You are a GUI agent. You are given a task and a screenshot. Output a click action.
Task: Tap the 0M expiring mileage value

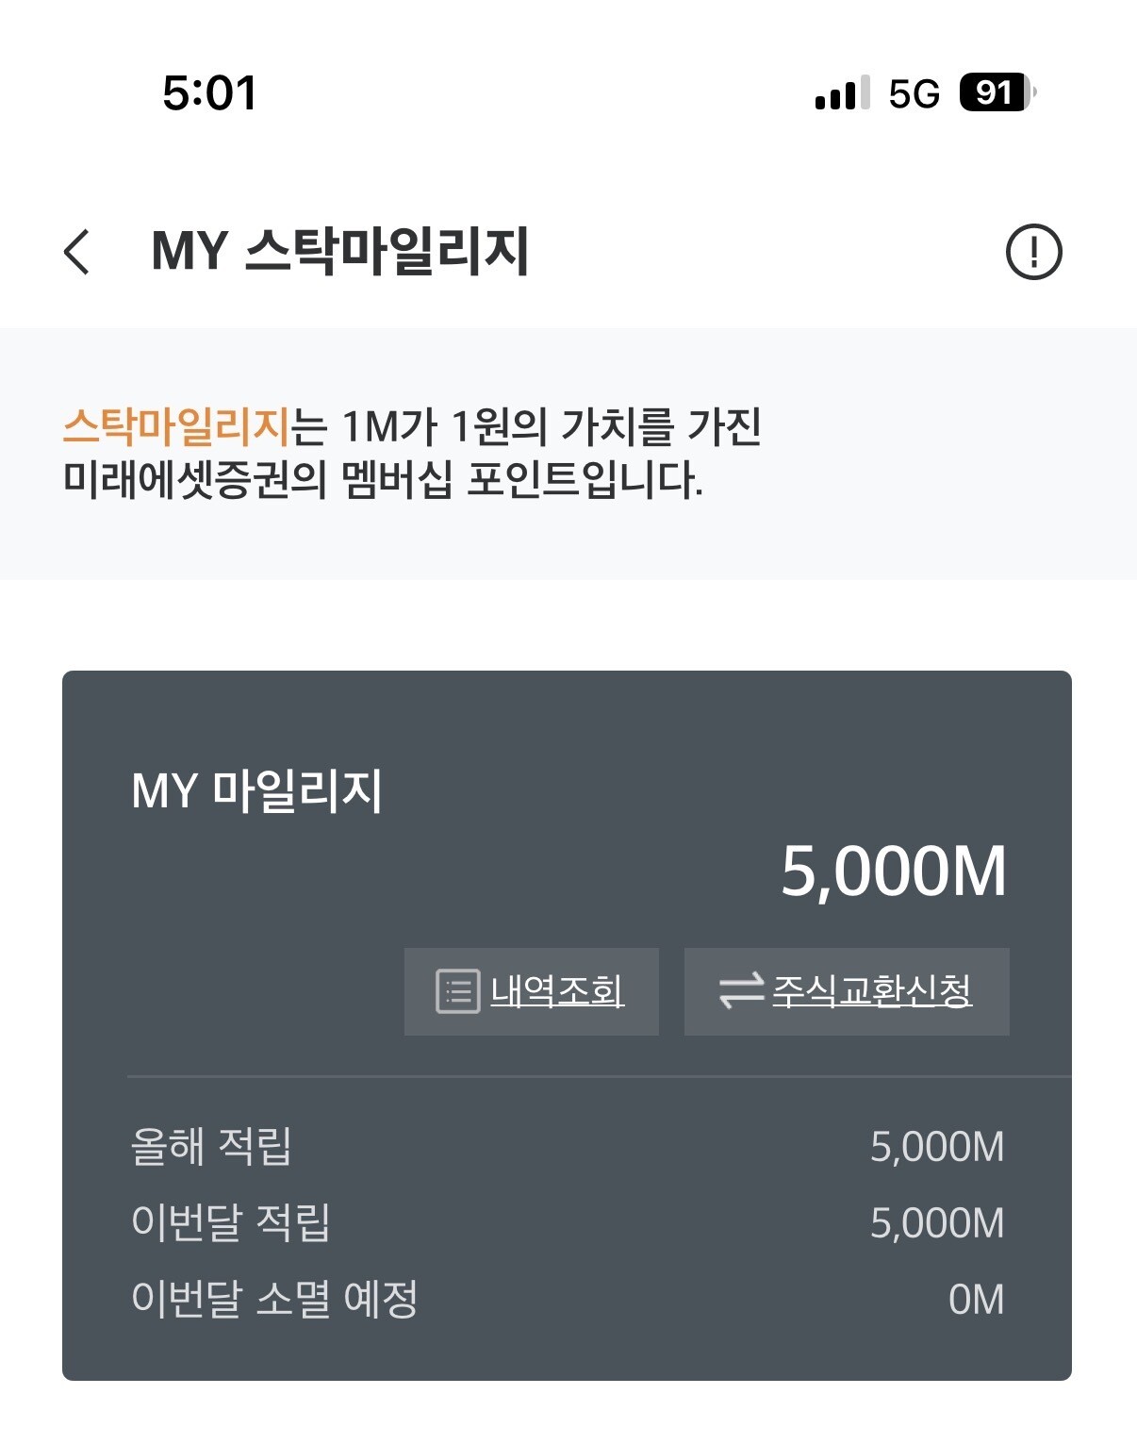pyautogui.click(x=977, y=1300)
